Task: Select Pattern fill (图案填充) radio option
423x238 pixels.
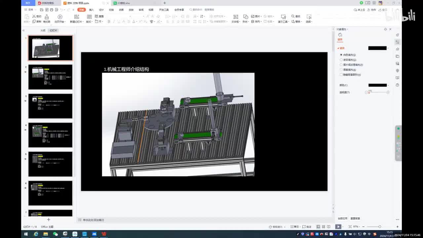Action: tap(341, 70)
